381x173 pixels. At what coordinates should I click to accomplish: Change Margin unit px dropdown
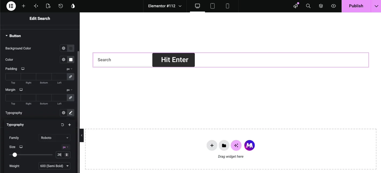pyautogui.click(x=69, y=90)
